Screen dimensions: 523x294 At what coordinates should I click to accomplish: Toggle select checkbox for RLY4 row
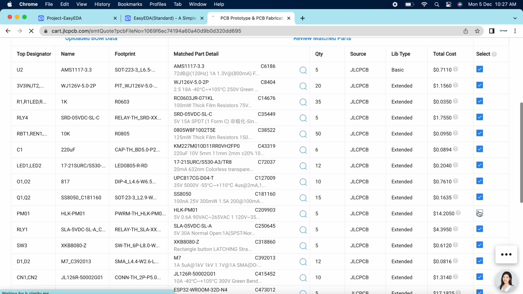click(x=480, y=117)
